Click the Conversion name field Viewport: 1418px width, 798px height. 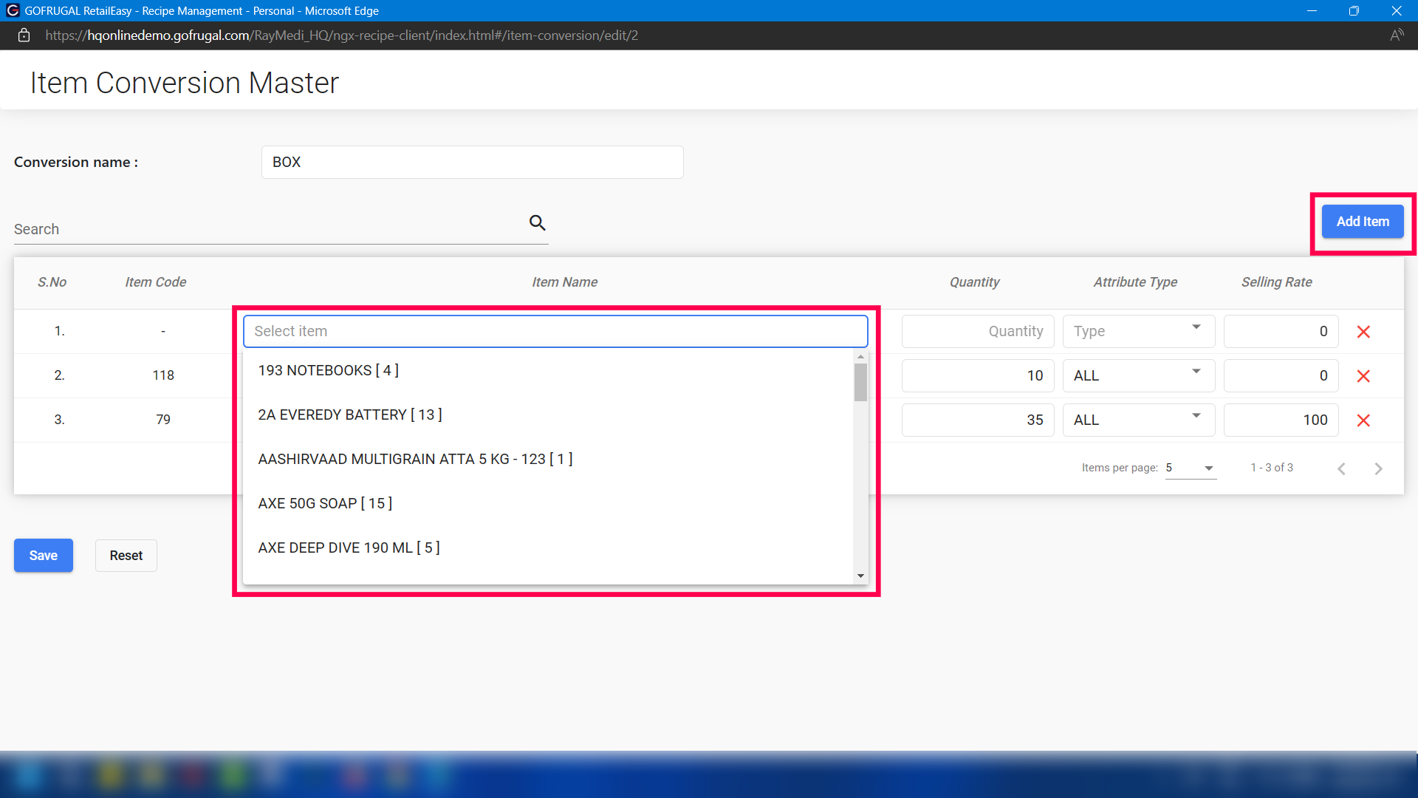pos(472,162)
